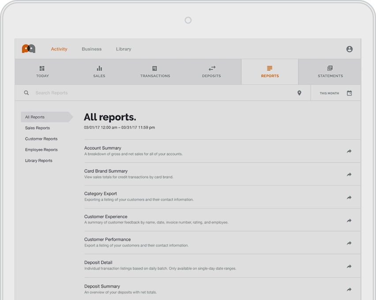Click the 'All reports.' heading
376x300 pixels.
tap(110, 117)
